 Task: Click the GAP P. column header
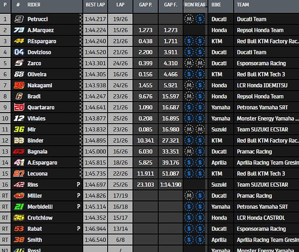145,5
